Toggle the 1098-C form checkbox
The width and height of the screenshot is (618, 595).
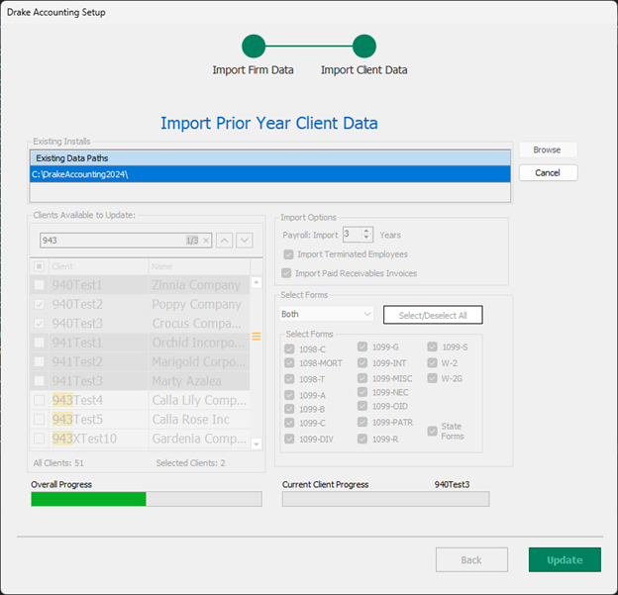click(x=289, y=349)
